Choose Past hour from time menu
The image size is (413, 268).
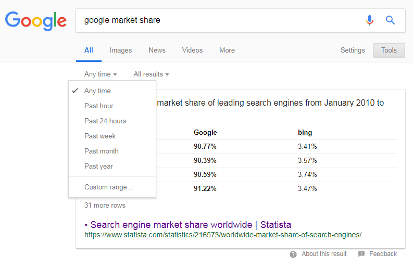tap(112, 106)
